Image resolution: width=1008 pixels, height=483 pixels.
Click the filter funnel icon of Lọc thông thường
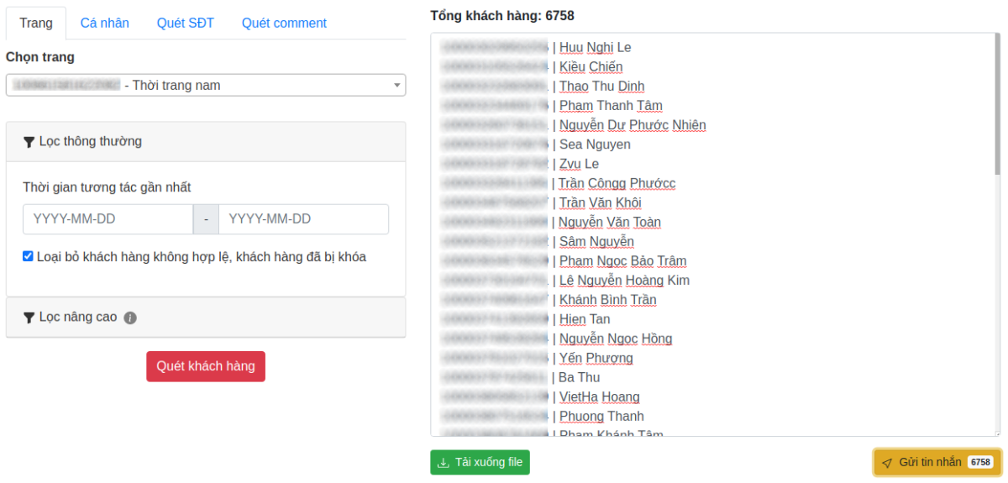(x=29, y=142)
